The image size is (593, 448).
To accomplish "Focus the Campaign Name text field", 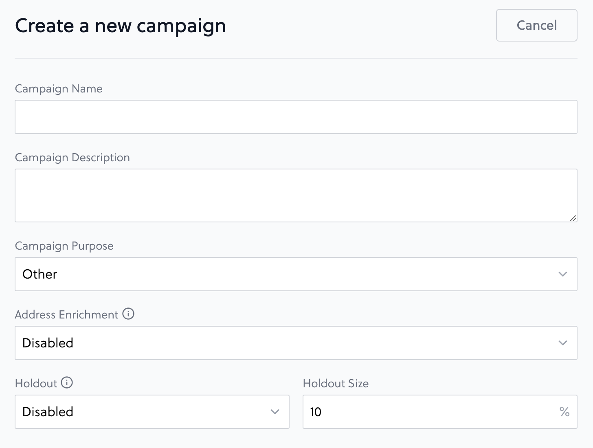I will click(296, 117).
